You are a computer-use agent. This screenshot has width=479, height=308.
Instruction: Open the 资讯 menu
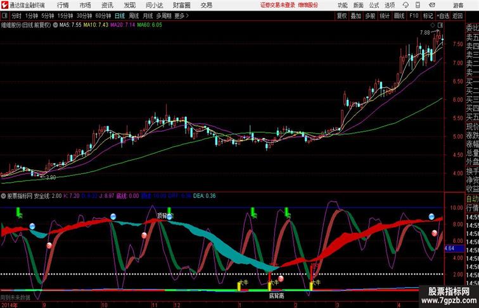[107, 5]
